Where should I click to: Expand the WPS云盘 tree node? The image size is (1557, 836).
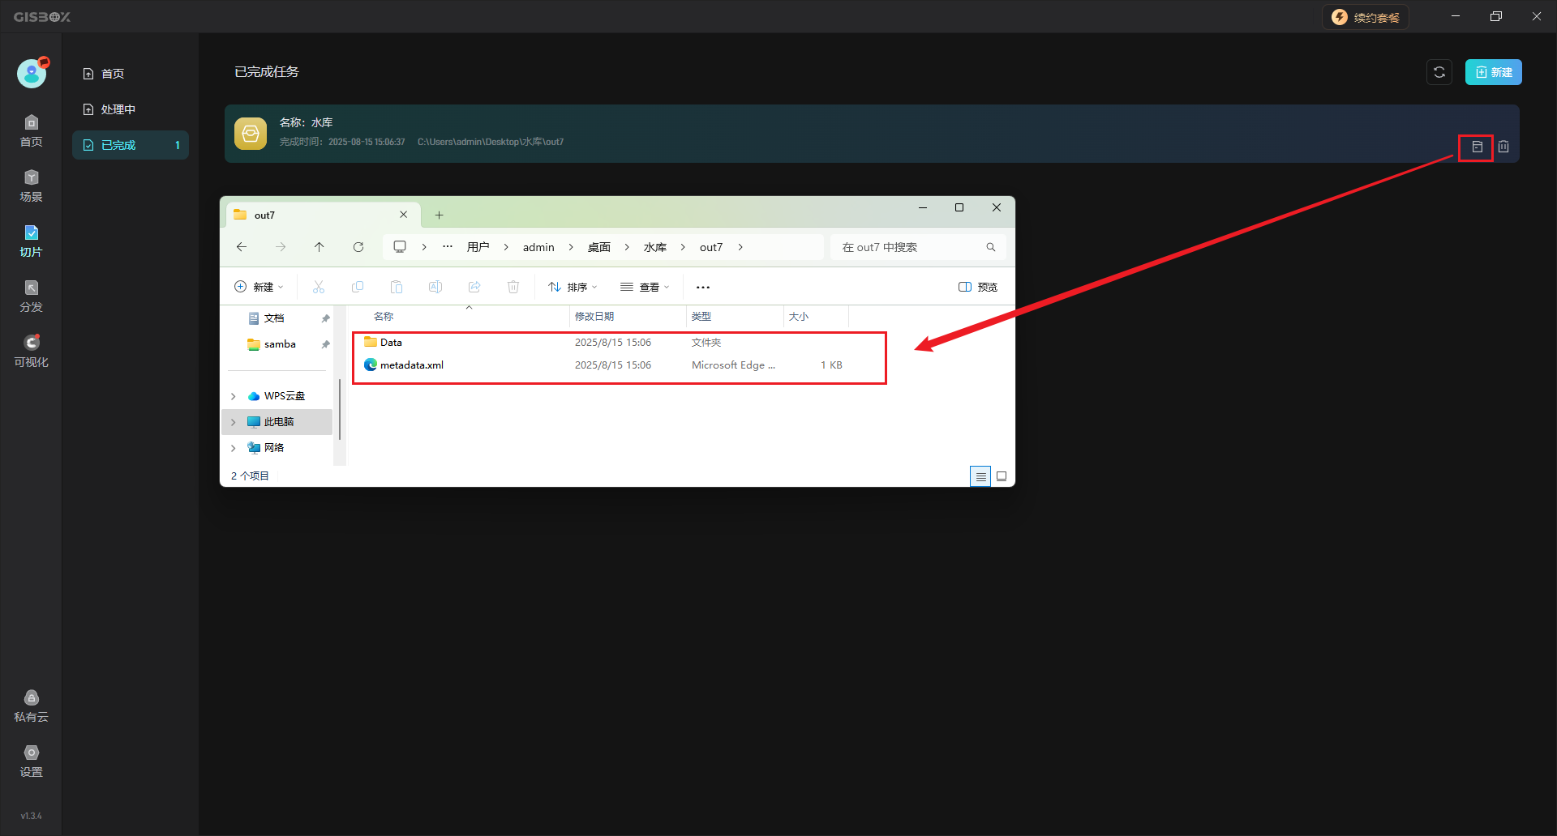point(234,396)
